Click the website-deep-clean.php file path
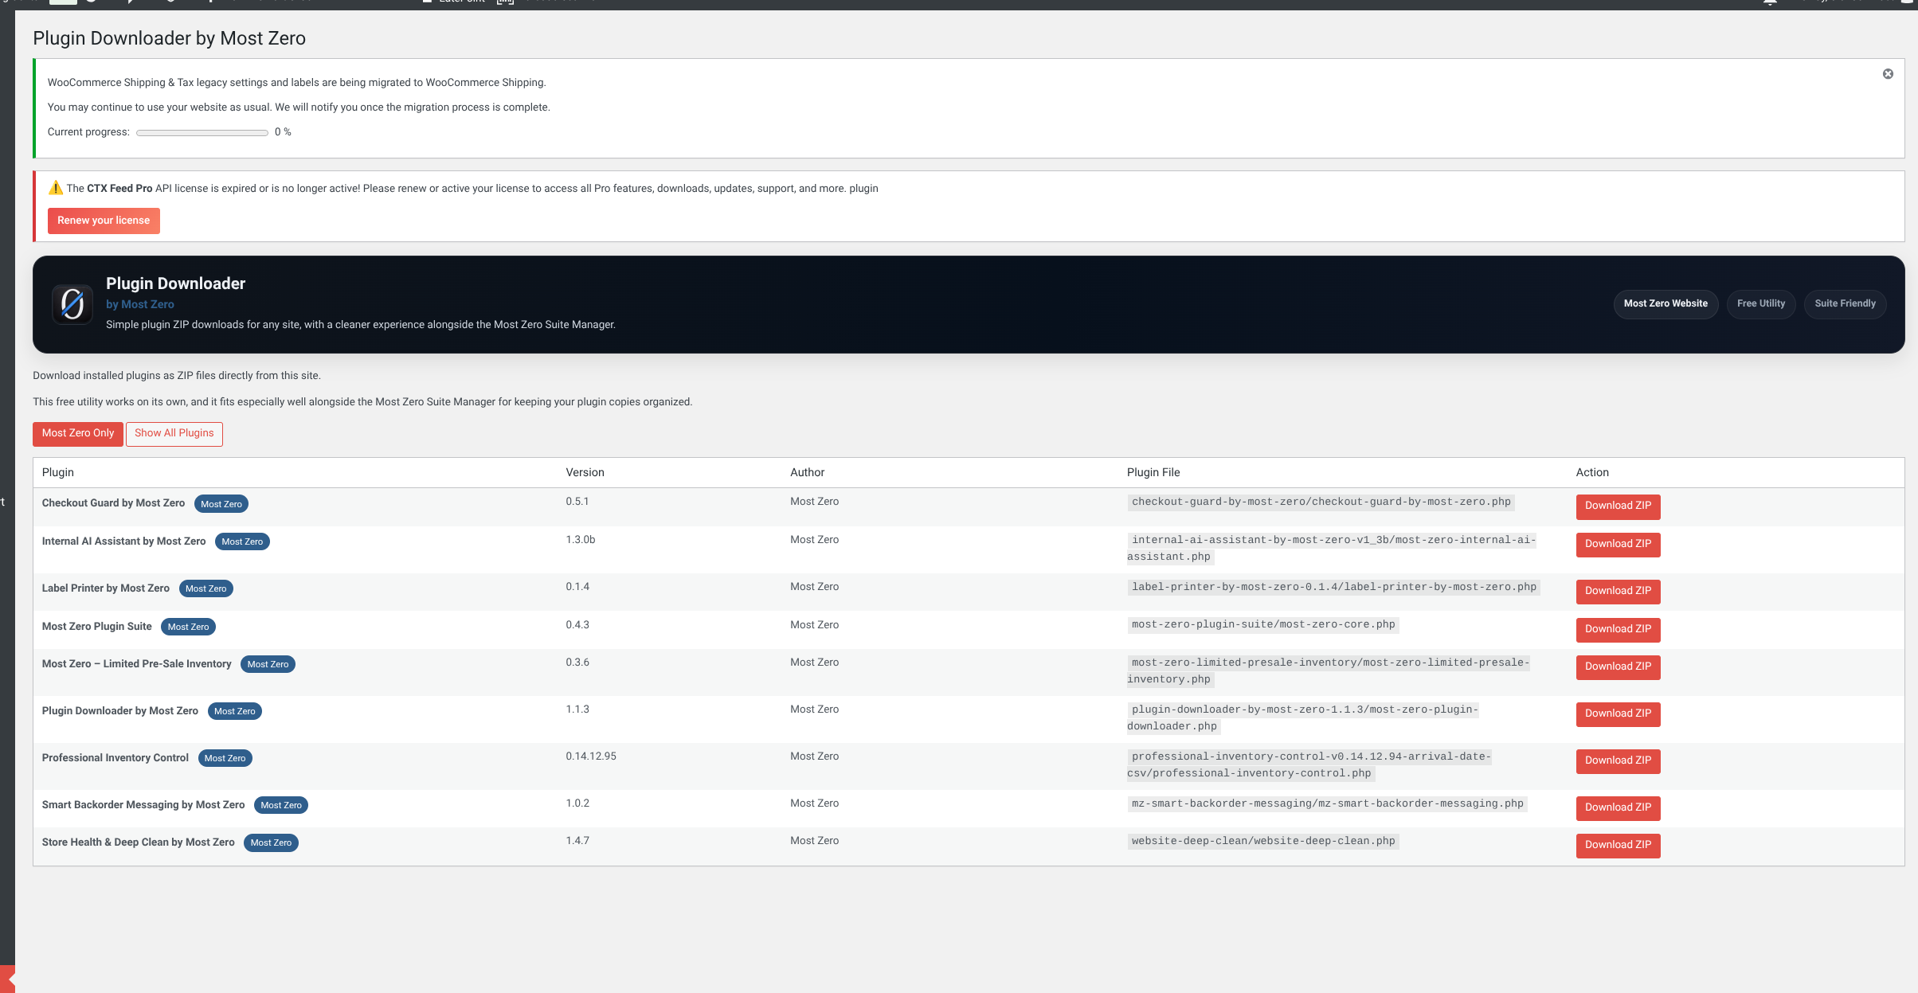 click(1263, 841)
